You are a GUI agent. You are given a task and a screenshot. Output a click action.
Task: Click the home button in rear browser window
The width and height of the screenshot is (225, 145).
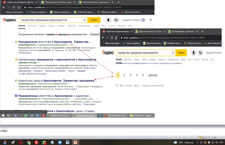coord(19,7)
